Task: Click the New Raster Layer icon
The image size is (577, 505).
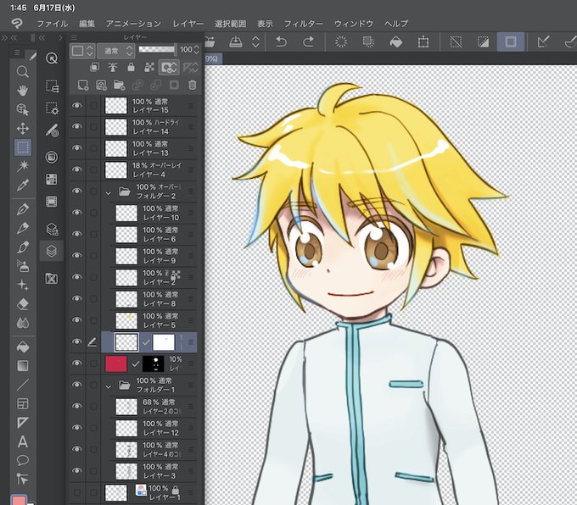Action: [x=83, y=85]
